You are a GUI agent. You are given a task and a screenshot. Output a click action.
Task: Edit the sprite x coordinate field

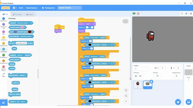coord(163,68)
